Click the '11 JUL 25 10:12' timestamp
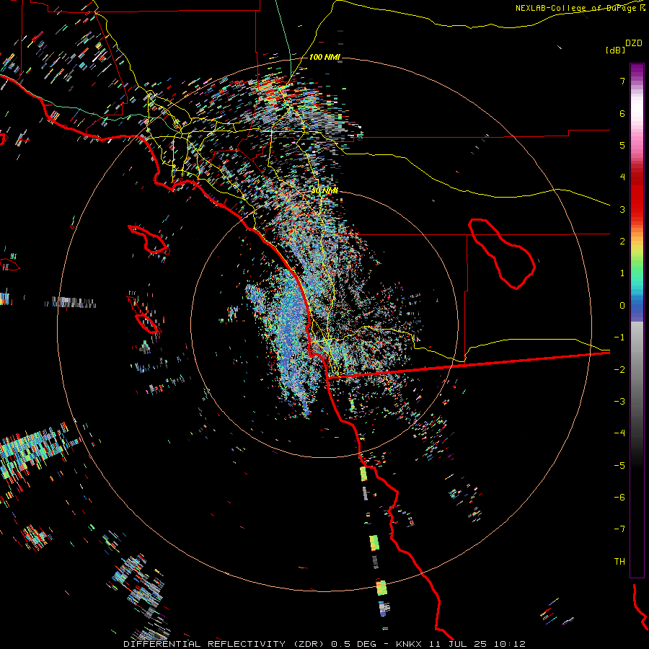Screen dimensions: 649x649 pyautogui.click(x=477, y=644)
